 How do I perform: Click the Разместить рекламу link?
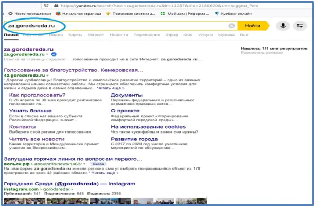click(x=262, y=53)
